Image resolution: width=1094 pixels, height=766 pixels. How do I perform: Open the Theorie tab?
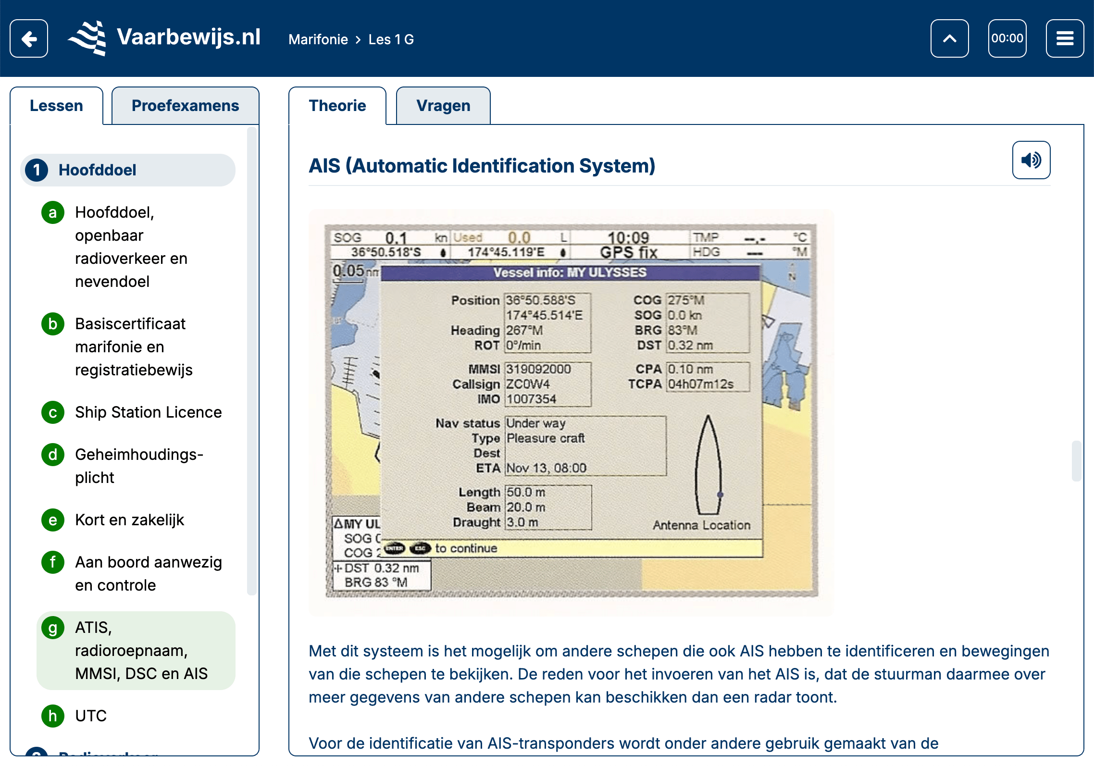337,106
